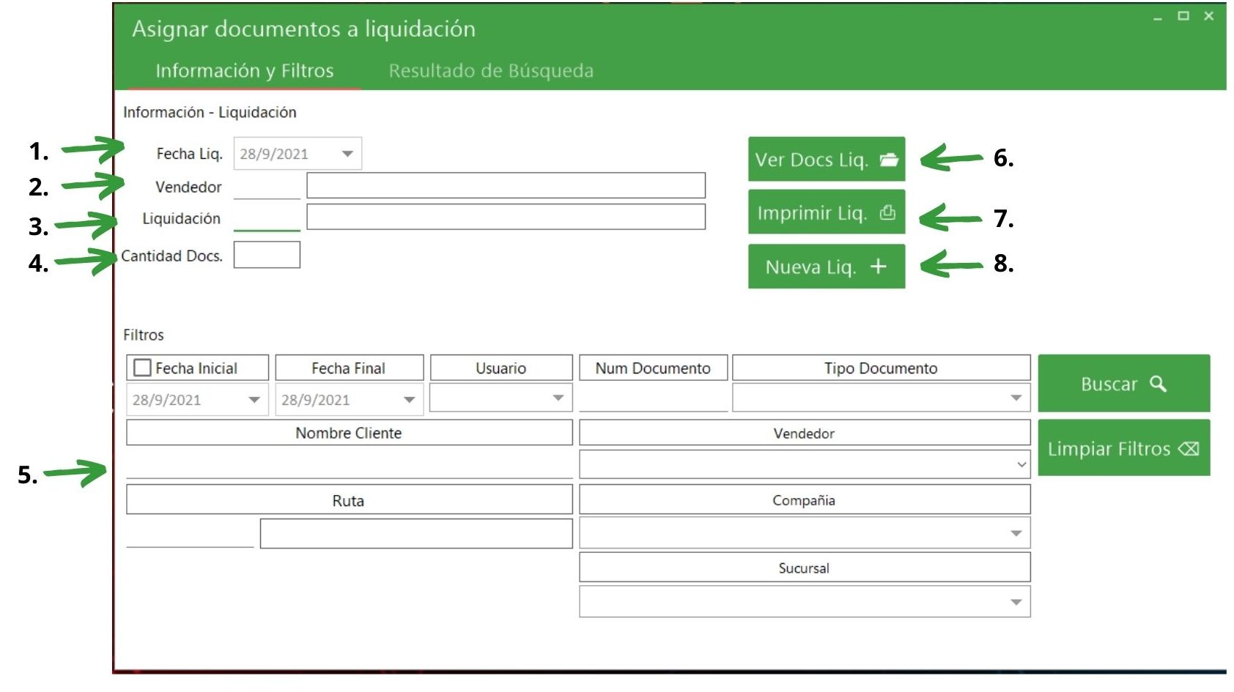The height and width of the screenshot is (692, 1234).
Task: Switch to Resultado de Búsqueda tab
Action: 491,71
